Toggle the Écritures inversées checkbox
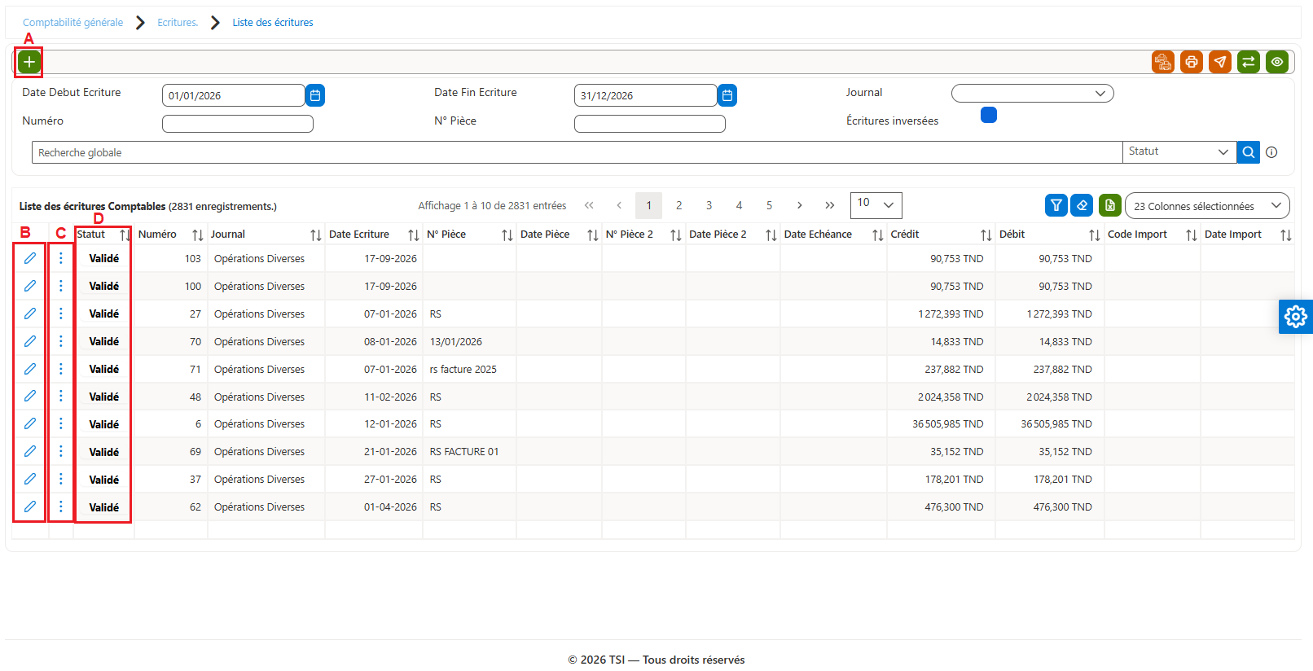This screenshot has height=671, width=1313. [x=989, y=115]
